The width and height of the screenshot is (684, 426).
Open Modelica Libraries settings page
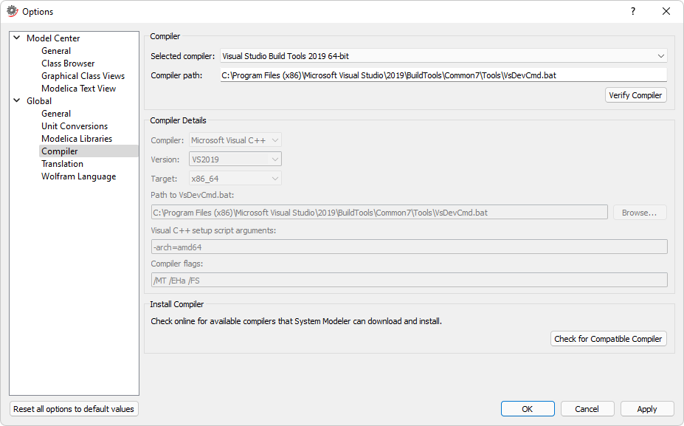click(x=77, y=139)
